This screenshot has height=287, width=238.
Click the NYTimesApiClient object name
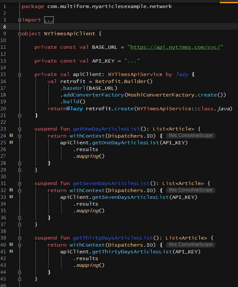coord(70,34)
